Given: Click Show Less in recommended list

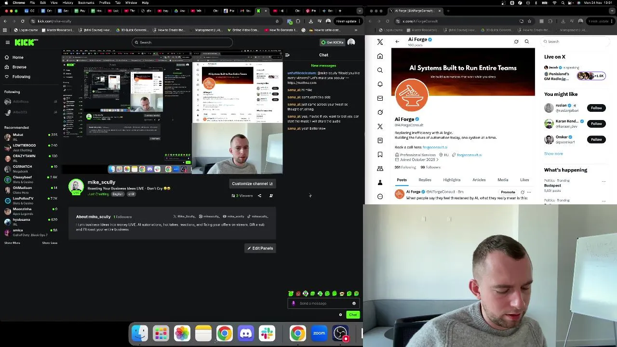Looking at the screenshot, I should 50,243.
